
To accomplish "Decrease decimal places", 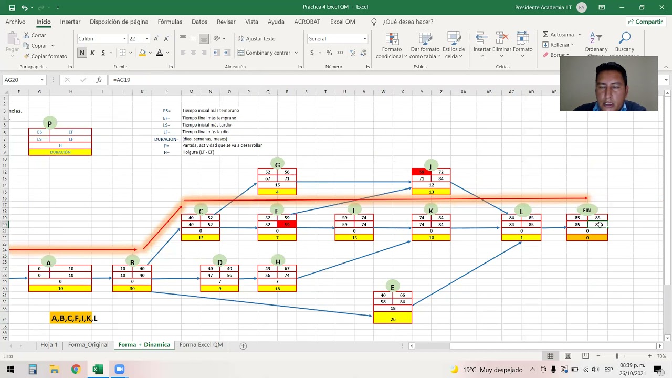I will point(362,52).
